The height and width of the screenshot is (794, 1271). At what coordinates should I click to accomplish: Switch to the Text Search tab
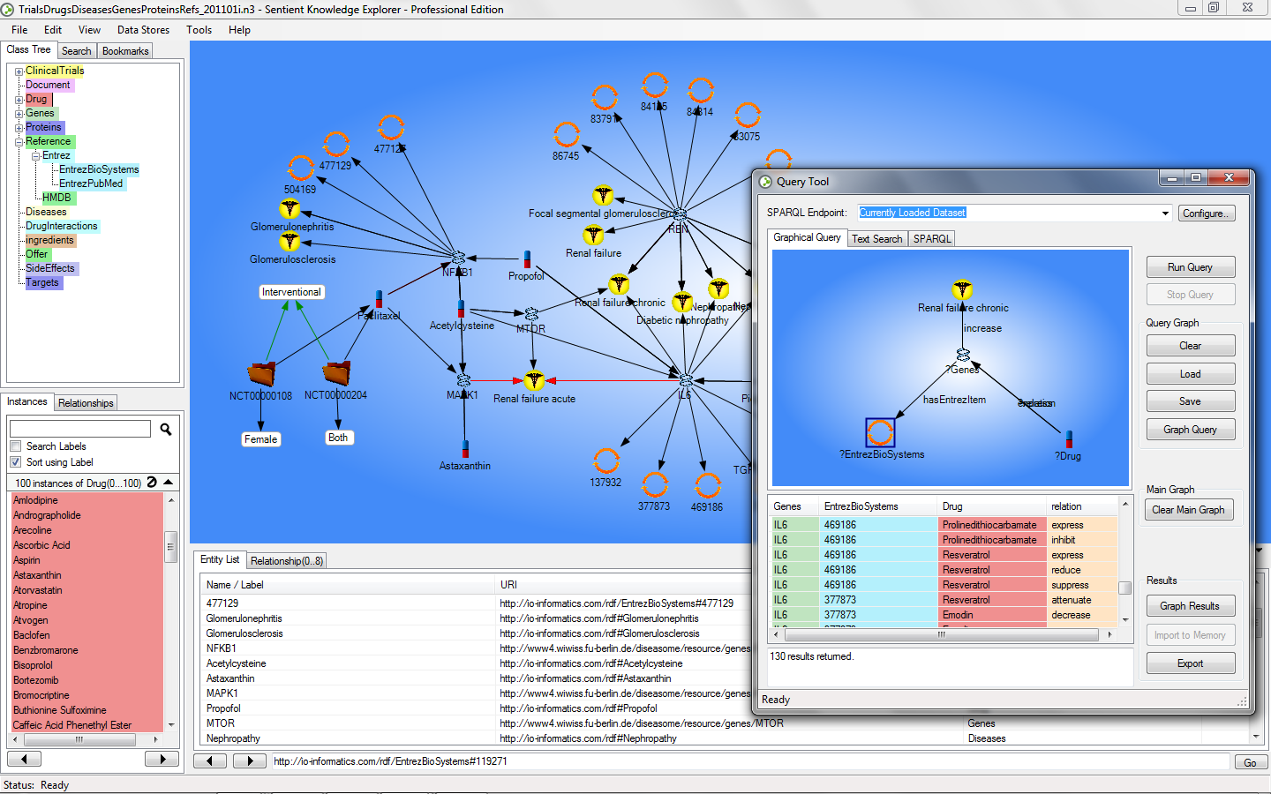(x=876, y=239)
